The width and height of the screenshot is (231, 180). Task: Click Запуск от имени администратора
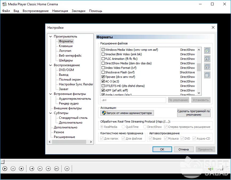(127, 113)
